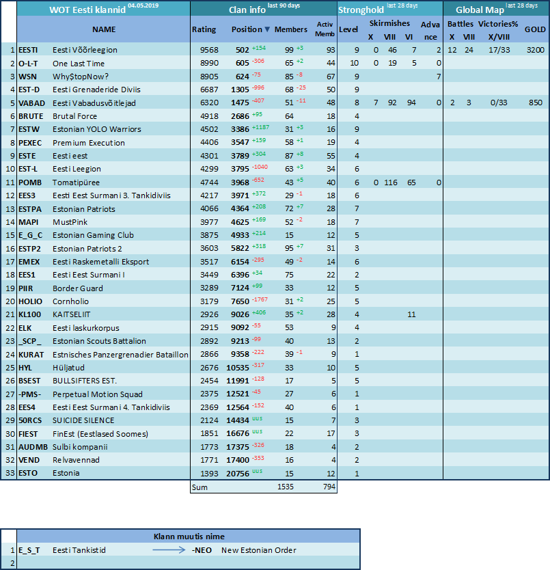This screenshot has width=550, height=570.
Task: Select new name New Estonian Order
Action: [x=259, y=550]
